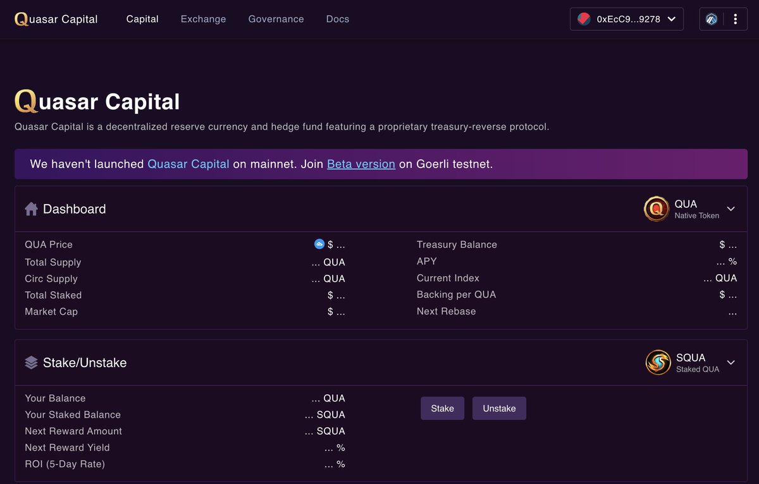759x484 pixels.
Task: Click the Dashboard home icon
Action: [x=31, y=209]
